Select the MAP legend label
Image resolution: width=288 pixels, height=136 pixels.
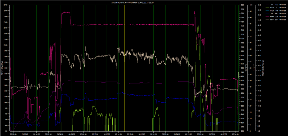click(x=272, y=20)
